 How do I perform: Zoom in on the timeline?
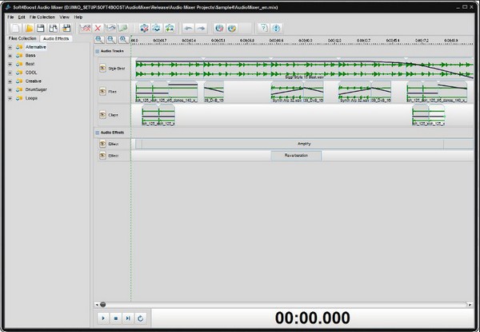point(99,39)
